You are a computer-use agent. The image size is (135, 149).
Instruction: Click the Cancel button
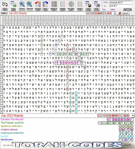tap(123, 13)
